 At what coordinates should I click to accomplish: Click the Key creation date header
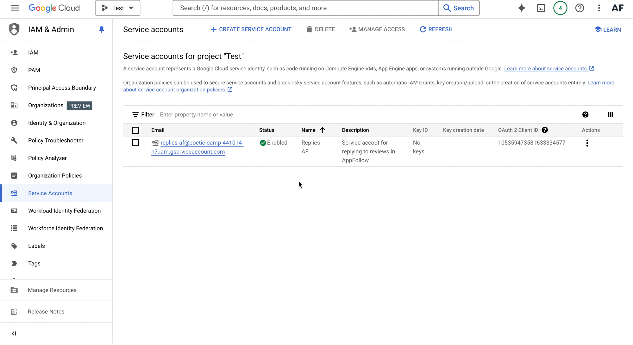(463, 130)
